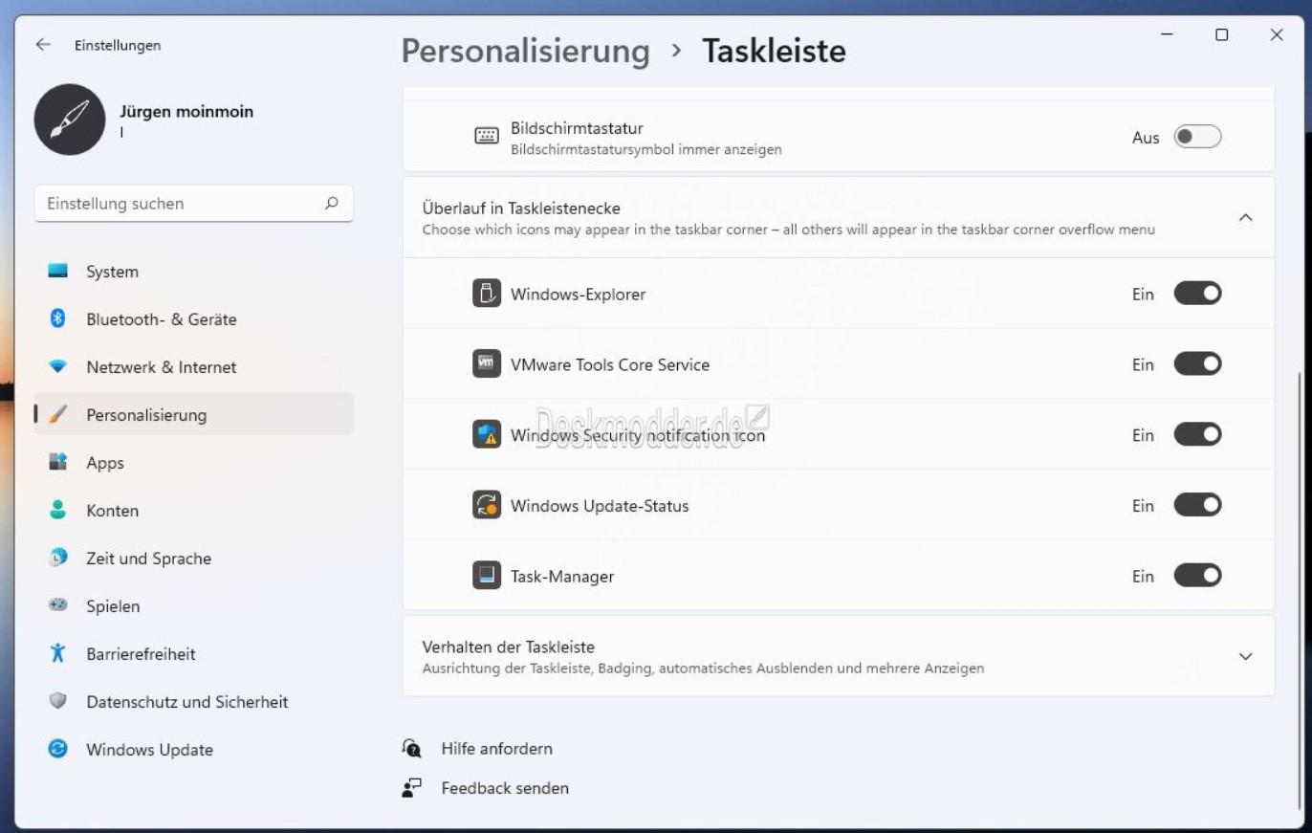This screenshot has height=833, width=1312.
Task: Click the Spielen gamepad icon
Action: point(58,606)
